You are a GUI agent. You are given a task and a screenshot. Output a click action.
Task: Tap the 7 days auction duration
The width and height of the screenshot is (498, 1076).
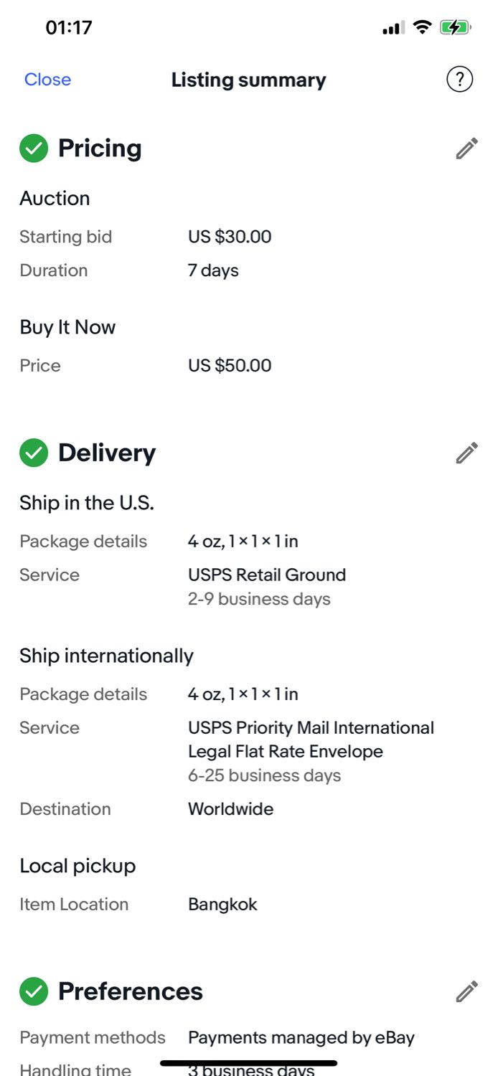(213, 270)
